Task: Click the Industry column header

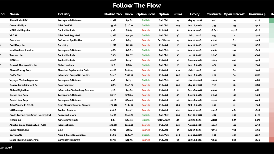Action: 64,14
